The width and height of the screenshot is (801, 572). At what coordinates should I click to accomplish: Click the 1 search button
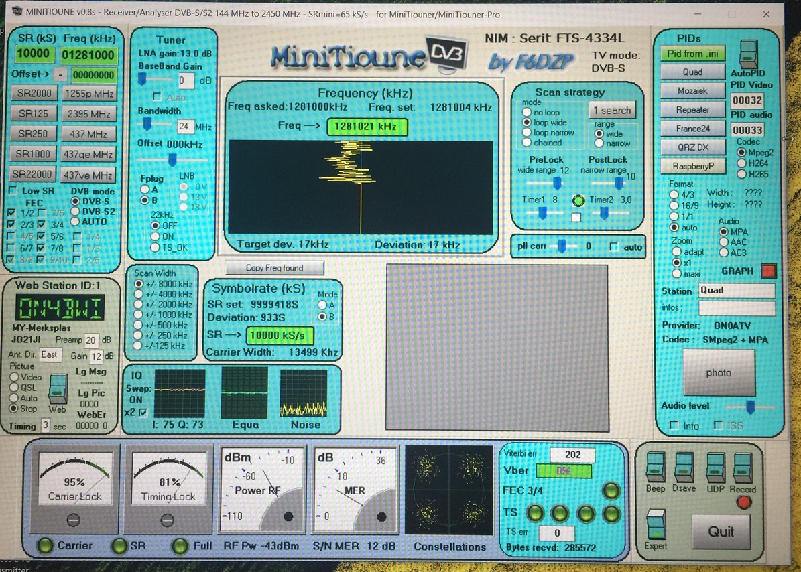click(611, 110)
